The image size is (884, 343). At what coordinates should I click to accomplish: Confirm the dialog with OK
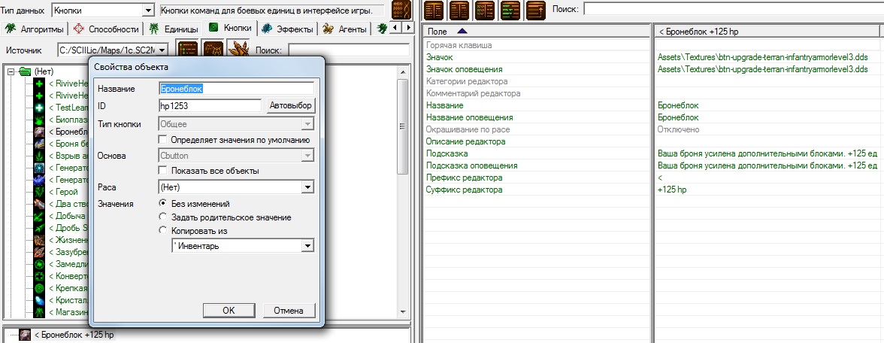[x=229, y=310]
